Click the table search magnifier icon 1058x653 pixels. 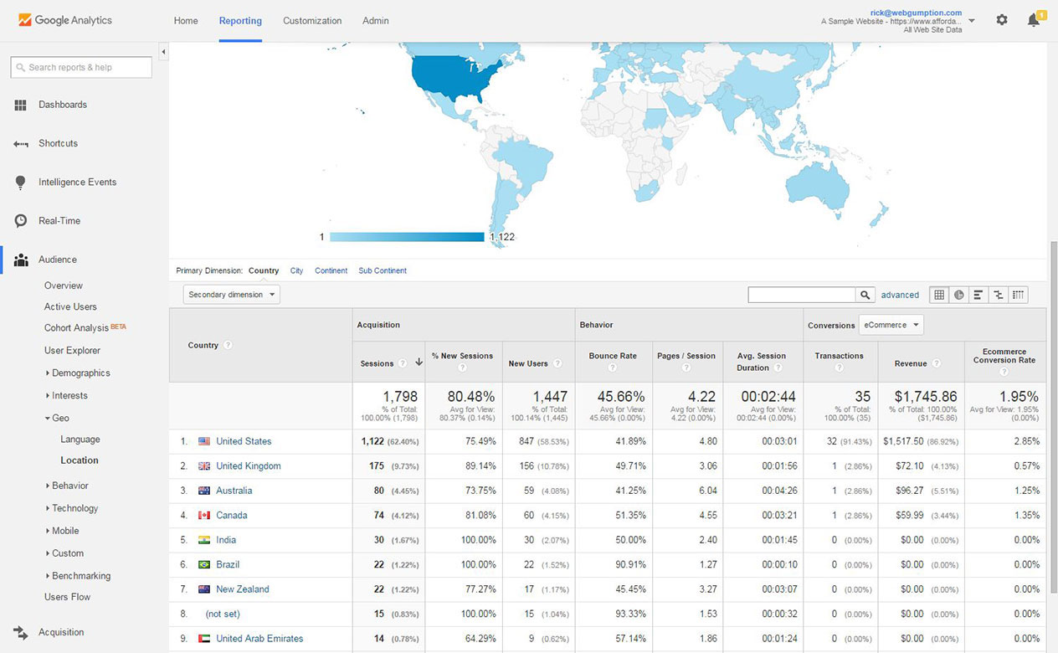865,295
